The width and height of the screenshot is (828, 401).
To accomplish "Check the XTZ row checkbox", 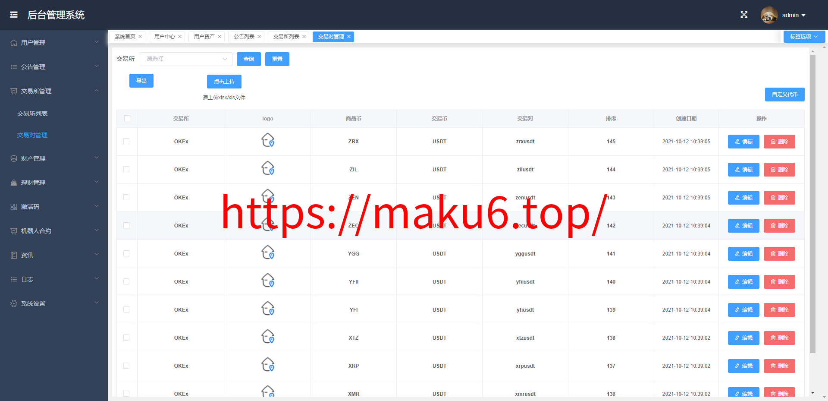I will pyautogui.click(x=126, y=338).
